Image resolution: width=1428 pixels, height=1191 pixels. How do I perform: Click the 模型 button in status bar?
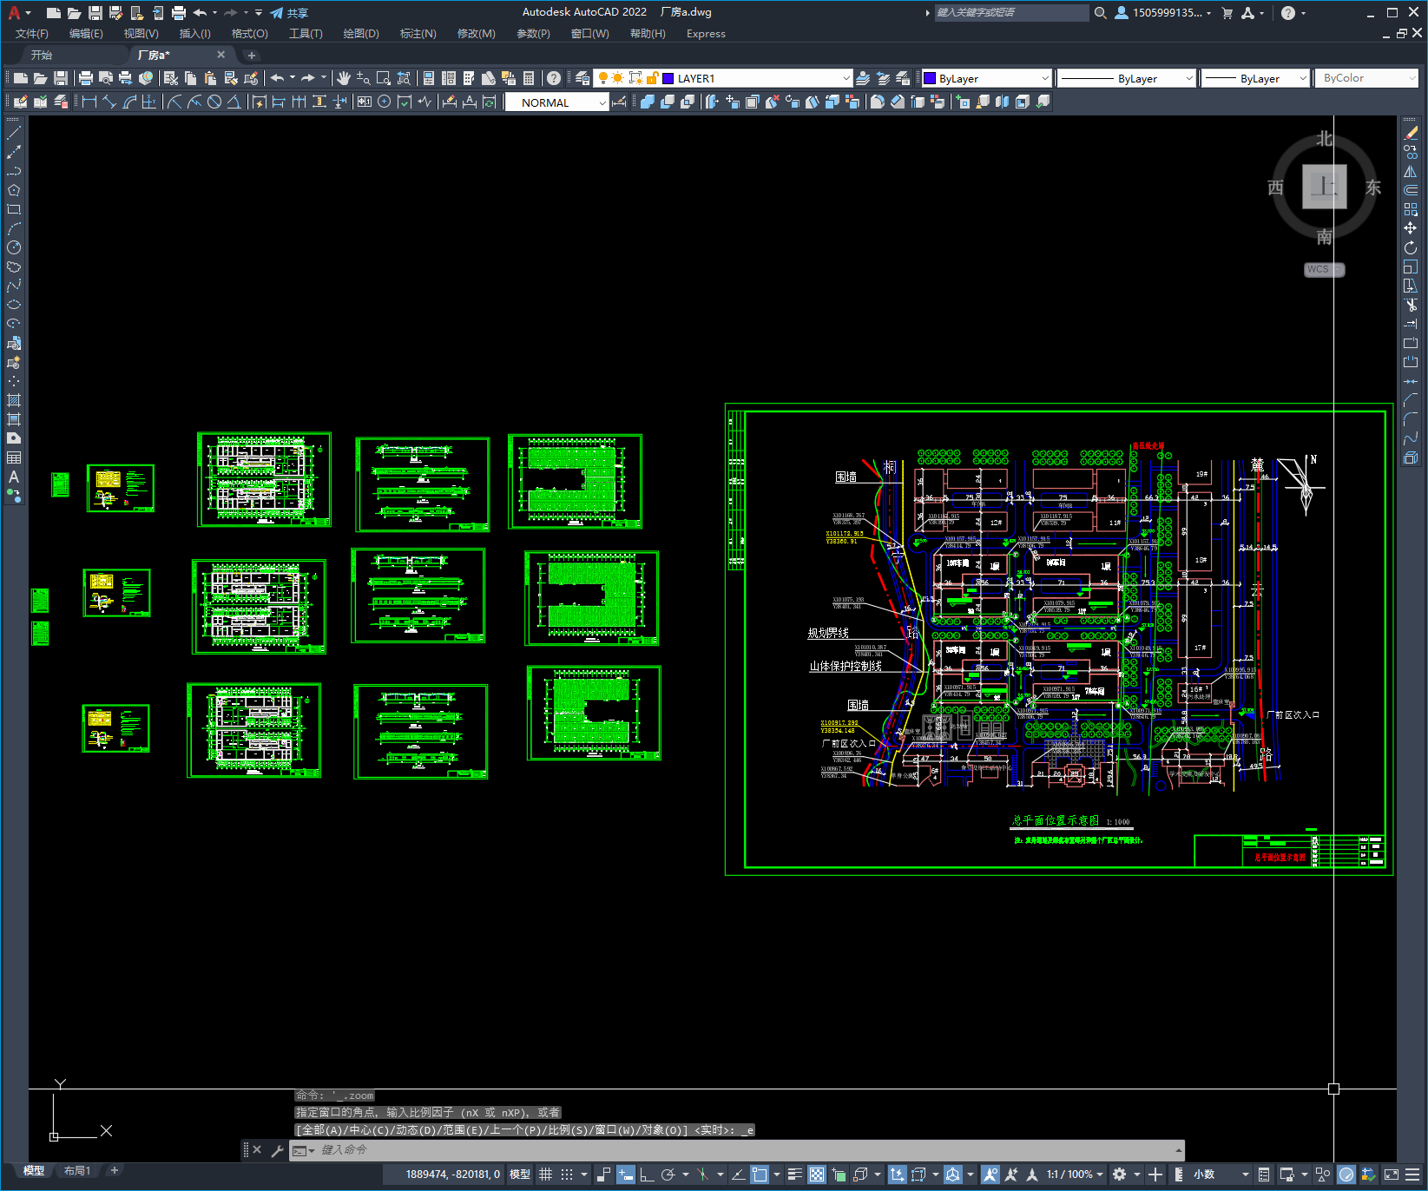click(x=520, y=1175)
